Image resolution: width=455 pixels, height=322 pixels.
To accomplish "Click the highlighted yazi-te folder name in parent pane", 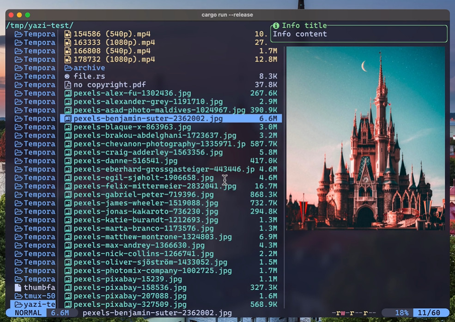I will 39,304.
